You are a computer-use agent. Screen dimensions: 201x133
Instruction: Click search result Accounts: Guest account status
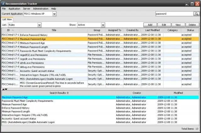100,119
